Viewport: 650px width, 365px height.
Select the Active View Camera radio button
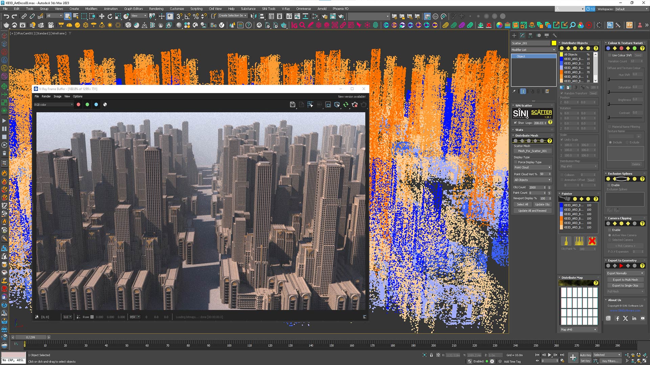click(610, 235)
